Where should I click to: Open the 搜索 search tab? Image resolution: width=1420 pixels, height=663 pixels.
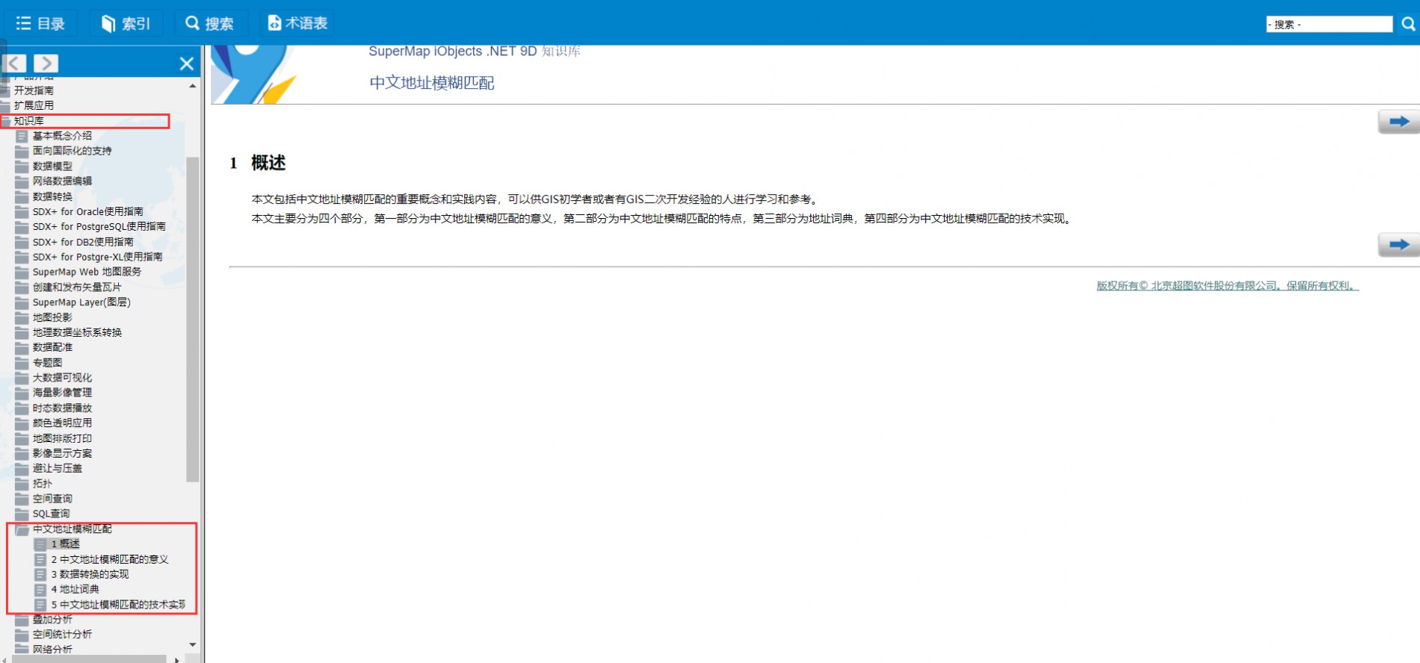click(210, 23)
